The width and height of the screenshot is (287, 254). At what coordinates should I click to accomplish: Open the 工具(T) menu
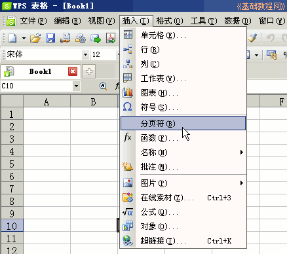pos(204,21)
